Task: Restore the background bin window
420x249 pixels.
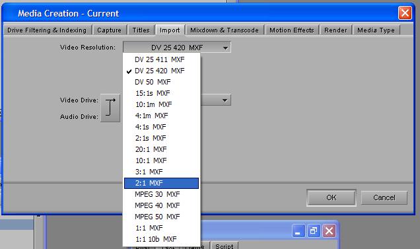Action: [314, 231]
